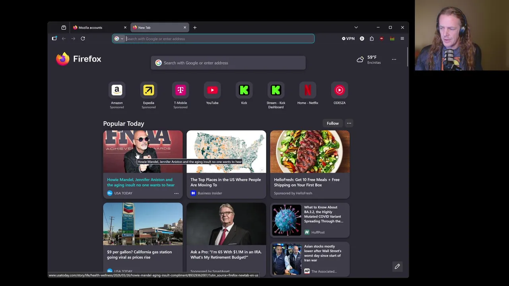509x286 pixels.
Task: Open the weather widget options menu
Action: pos(394,60)
